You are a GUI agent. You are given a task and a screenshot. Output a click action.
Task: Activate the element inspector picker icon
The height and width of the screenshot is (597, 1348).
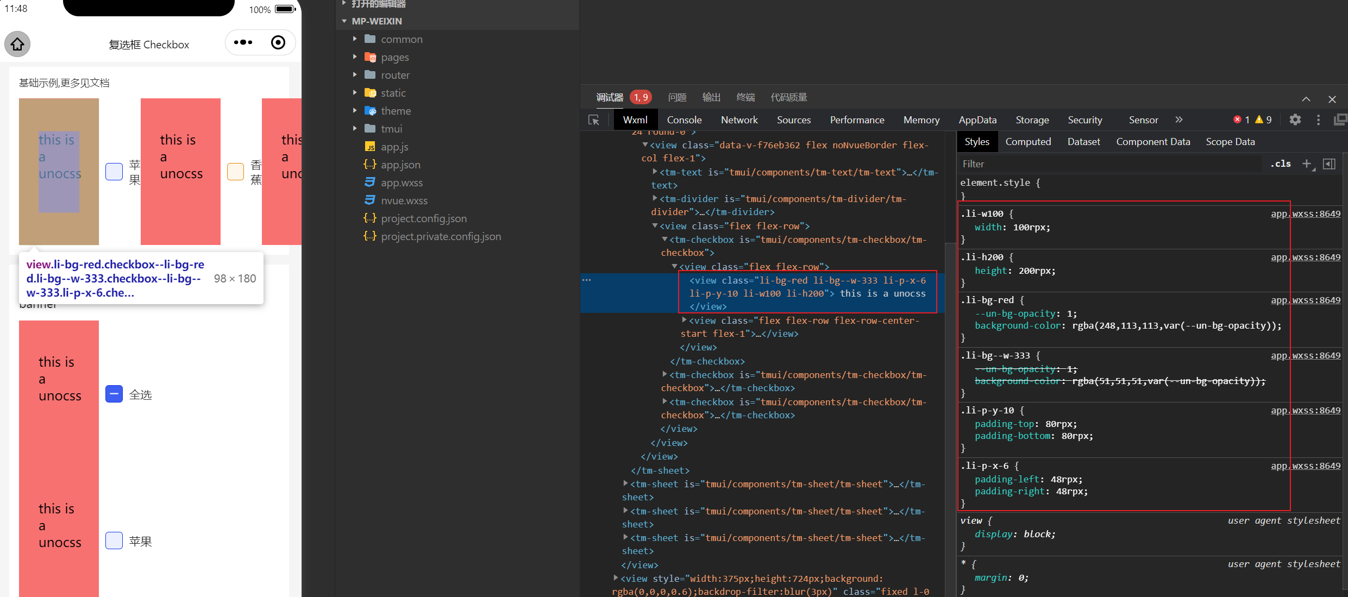tap(594, 120)
